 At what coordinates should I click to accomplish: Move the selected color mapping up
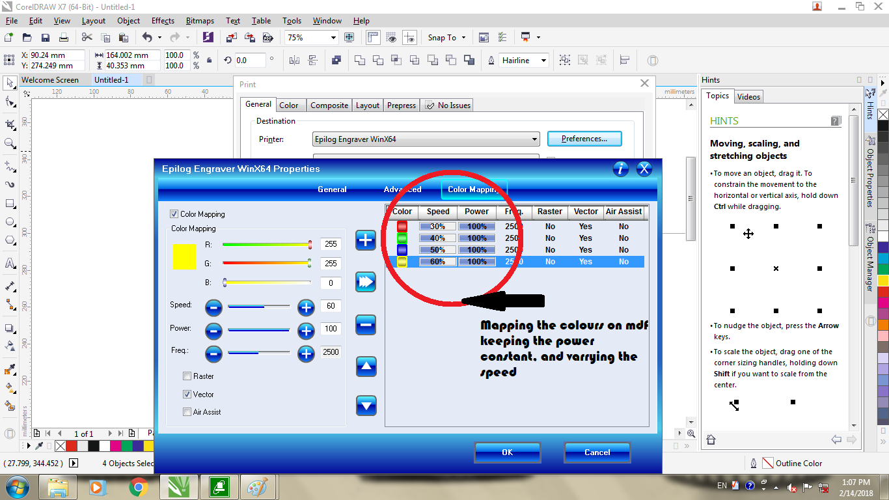point(366,367)
